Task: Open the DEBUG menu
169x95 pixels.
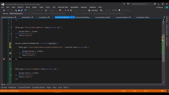Action: click(35, 7)
